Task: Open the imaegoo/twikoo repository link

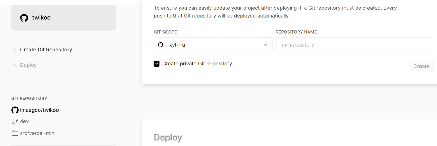Action: 39,110
